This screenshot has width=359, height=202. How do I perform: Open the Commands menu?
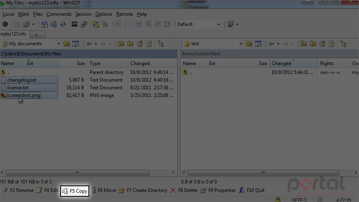(59, 14)
